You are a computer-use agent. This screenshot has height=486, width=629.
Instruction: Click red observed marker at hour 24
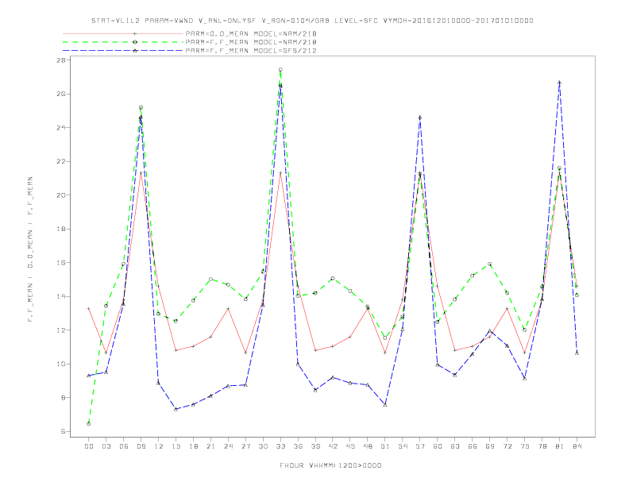[228, 308]
